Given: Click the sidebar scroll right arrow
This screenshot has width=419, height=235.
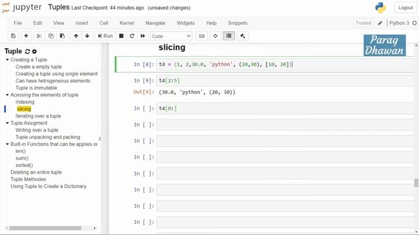Looking at the screenshot, I should pyautogui.click(x=94, y=228).
